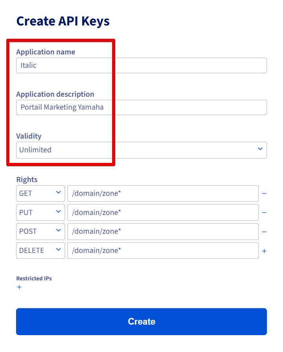Open the GET method dropdown
Screen dimensions: 283x352
tap(40, 193)
